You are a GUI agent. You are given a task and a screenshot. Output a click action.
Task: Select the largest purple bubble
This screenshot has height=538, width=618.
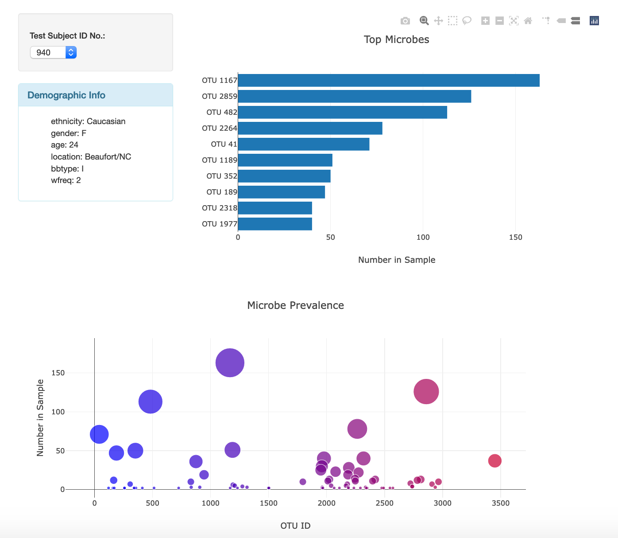click(229, 363)
